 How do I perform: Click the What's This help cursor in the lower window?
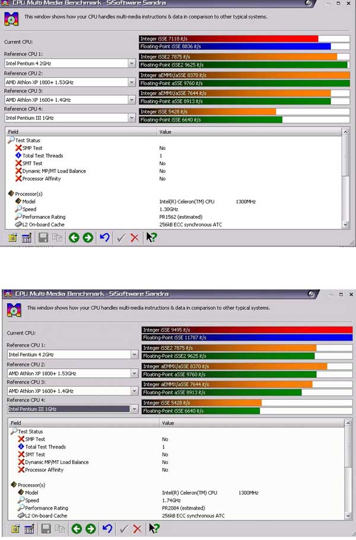tap(154, 529)
